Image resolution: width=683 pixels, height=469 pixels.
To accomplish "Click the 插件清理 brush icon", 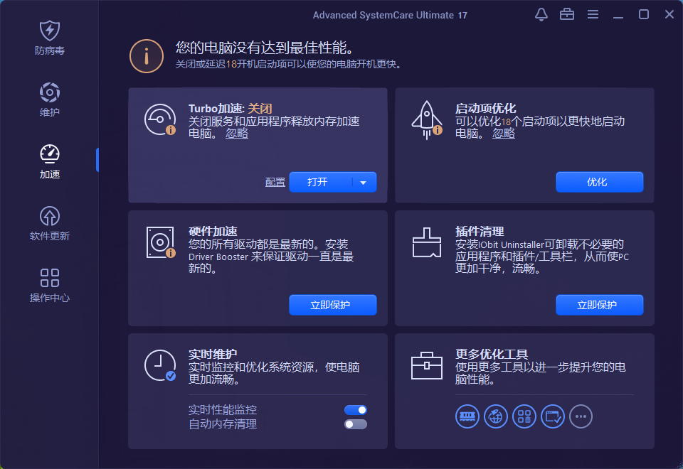I will pyautogui.click(x=426, y=242).
